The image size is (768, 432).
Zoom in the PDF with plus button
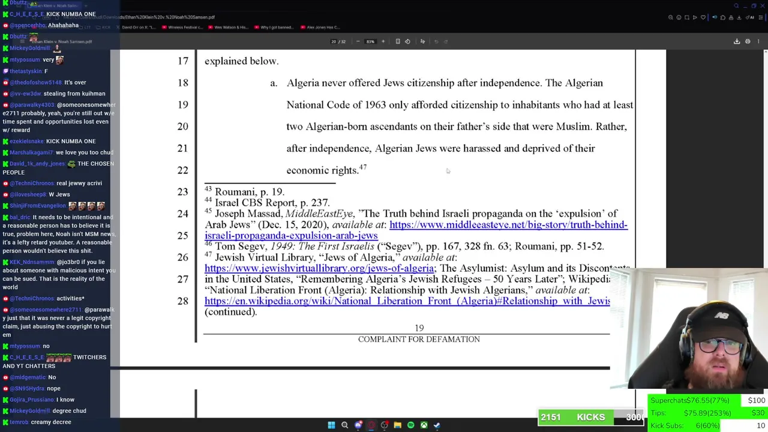tap(383, 41)
